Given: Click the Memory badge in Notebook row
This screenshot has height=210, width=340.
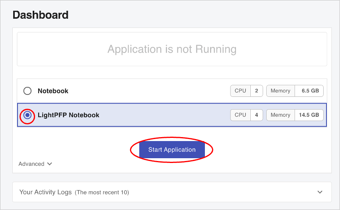Looking at the screenshot, I should (x=280, y=91).
